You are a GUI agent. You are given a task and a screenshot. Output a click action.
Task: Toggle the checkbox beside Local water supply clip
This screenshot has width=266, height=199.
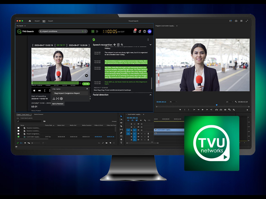click(18, 136)
